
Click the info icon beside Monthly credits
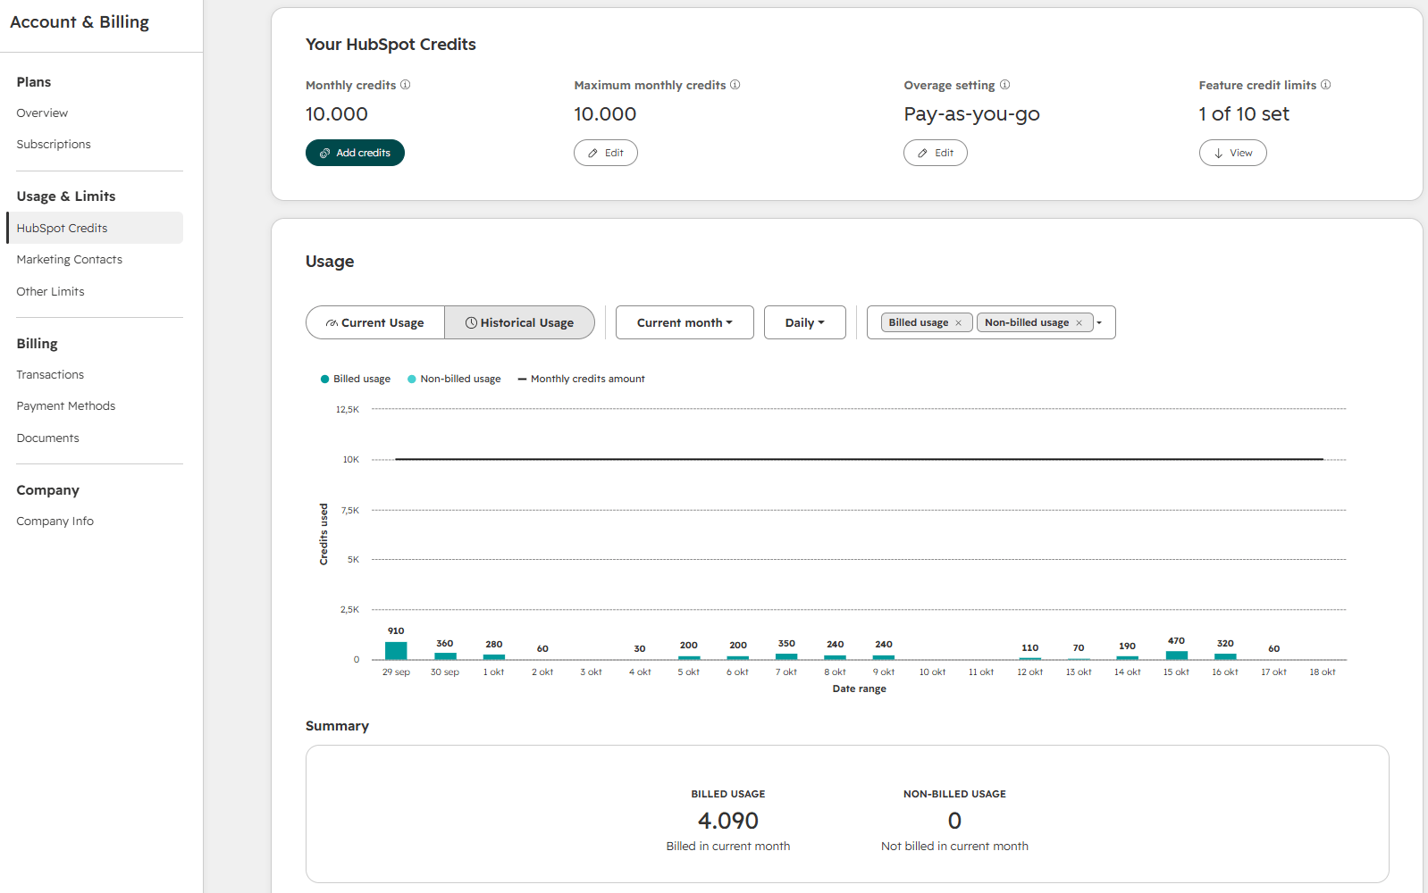tap(406, 85)
